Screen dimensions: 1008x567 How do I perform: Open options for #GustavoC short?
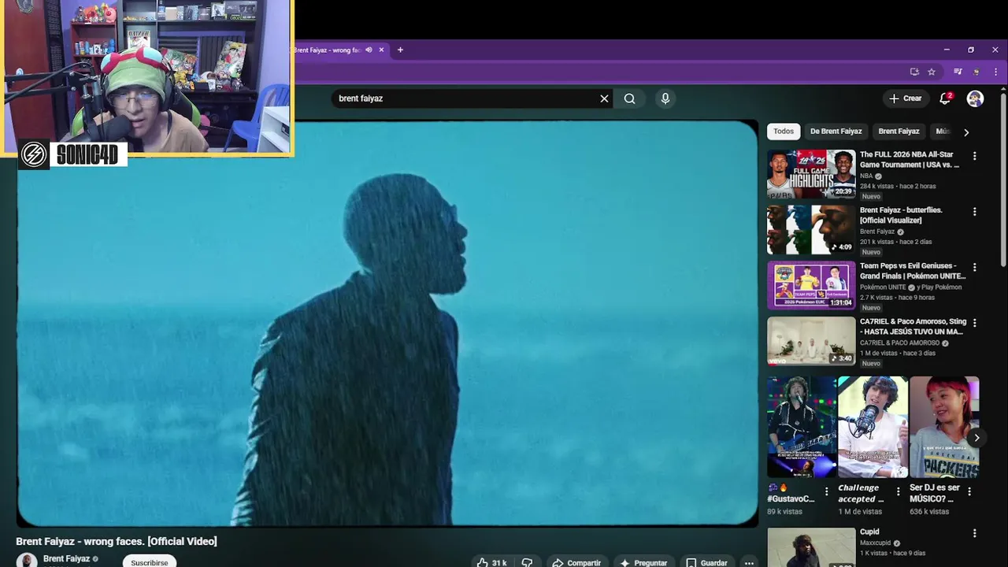pos(826,491)
